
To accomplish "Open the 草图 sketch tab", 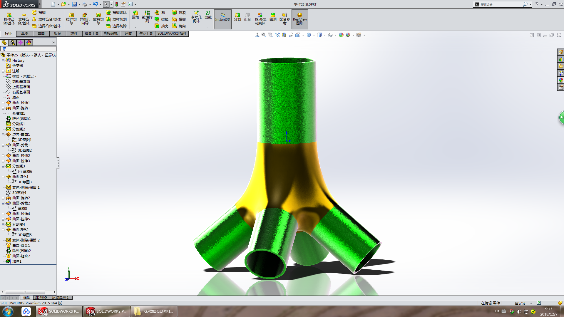I will [x=25, y=33].
